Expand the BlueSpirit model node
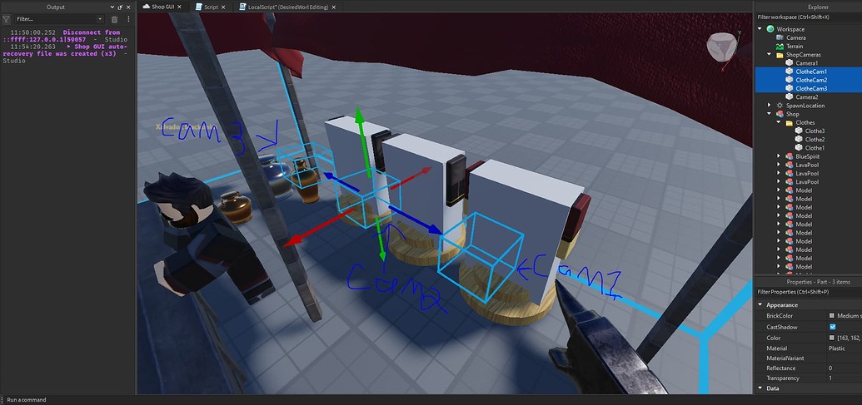862x405 pixels. [779, 156]
